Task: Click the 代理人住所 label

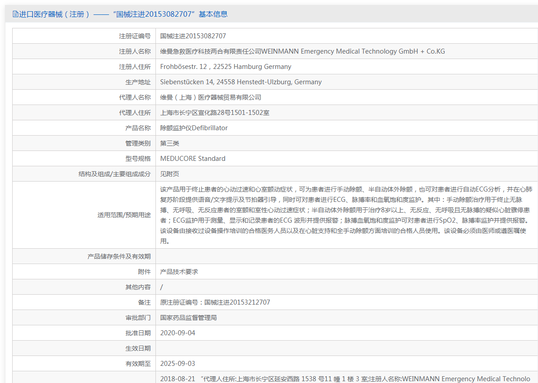Action: pyautogui.click(x=135, y=113)
